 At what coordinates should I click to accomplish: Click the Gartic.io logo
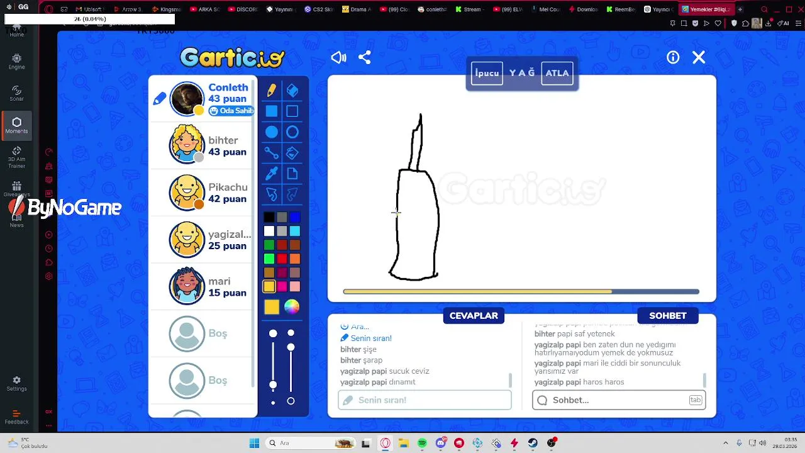[233, 58]
